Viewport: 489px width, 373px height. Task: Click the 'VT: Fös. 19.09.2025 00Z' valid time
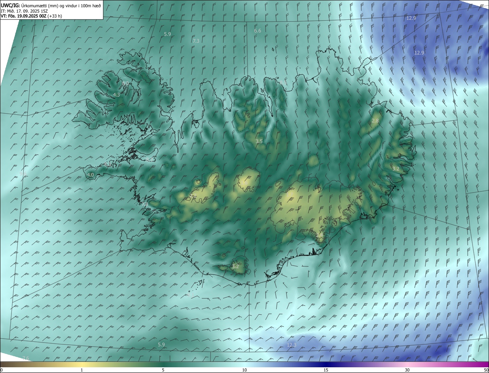(24, 16)
